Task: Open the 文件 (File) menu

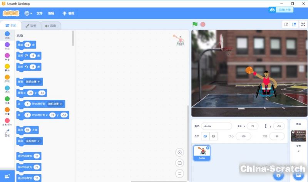Action: (x=40, y=13)
